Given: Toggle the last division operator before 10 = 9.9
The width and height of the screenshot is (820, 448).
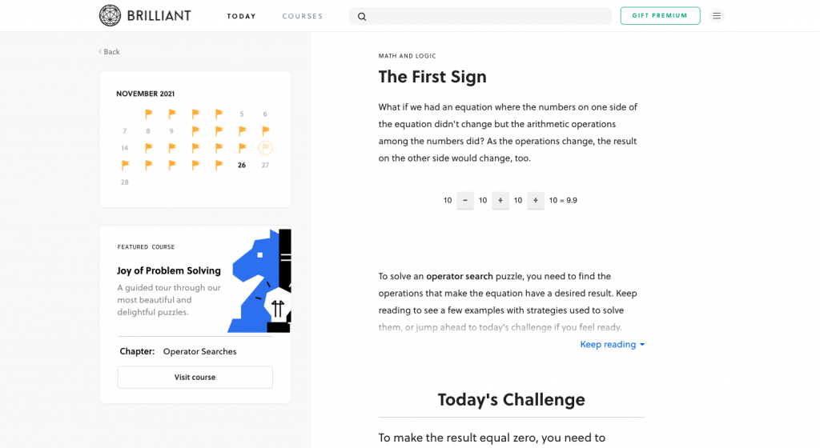Looking at the screenshot, I should pyautogui.click(x=536, y=200).
